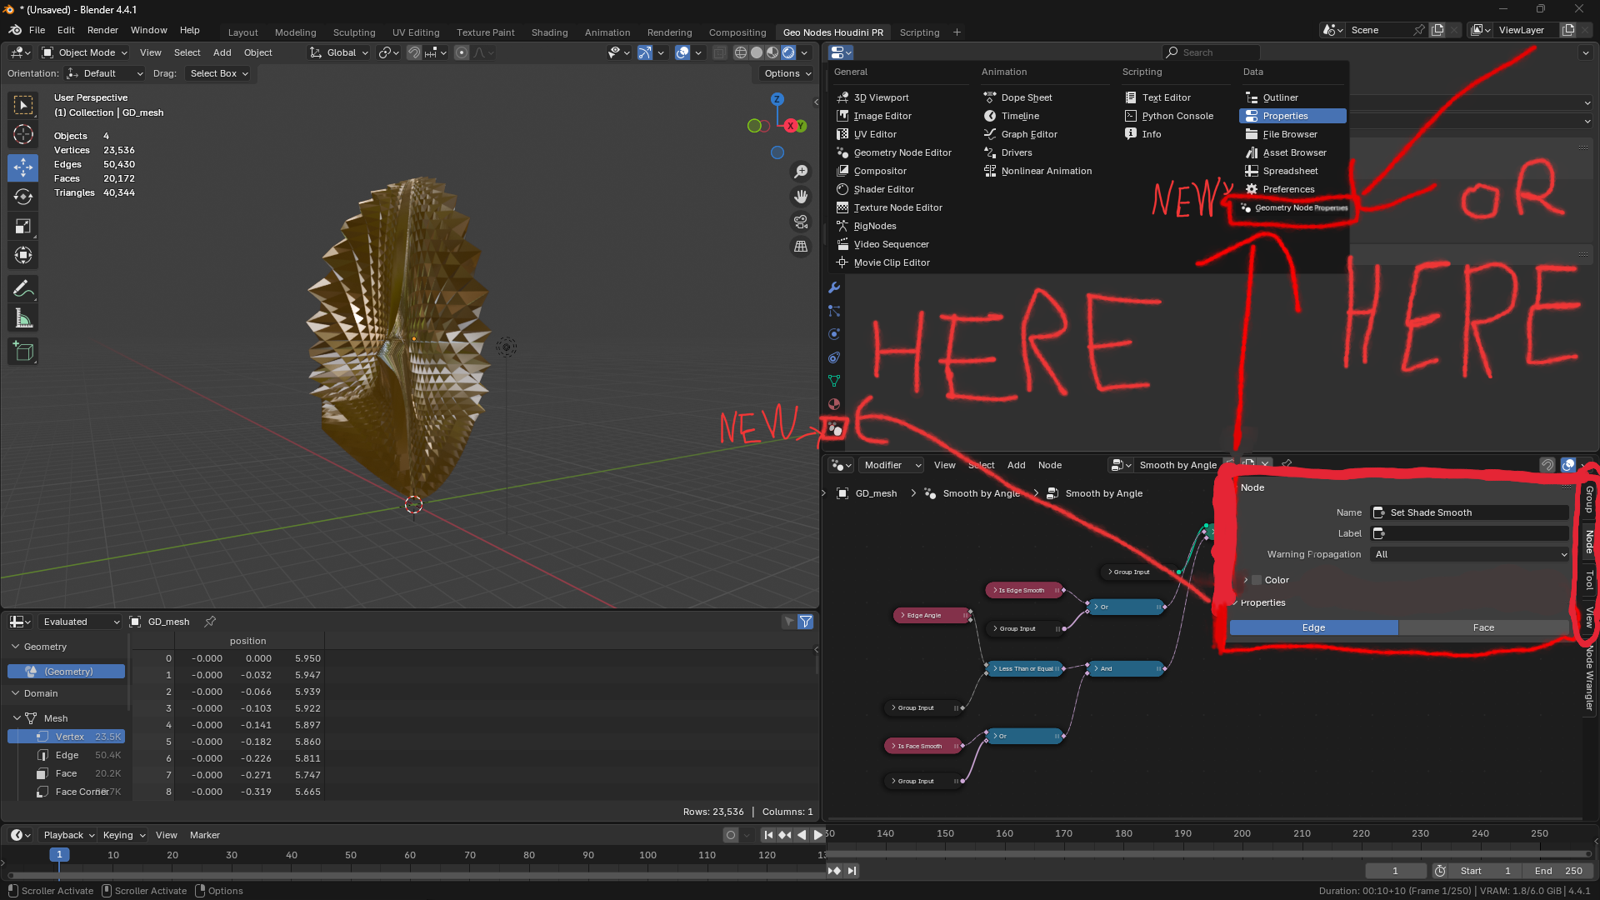Image resolution: width=1600 pixels, height=900 pixels.
Task: Select the Cursor tool in viewport toolbar
Action: point(23,134)
